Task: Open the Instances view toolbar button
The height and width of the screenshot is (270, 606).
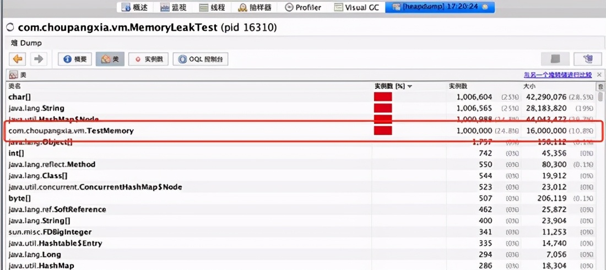Action: (148, 59)
